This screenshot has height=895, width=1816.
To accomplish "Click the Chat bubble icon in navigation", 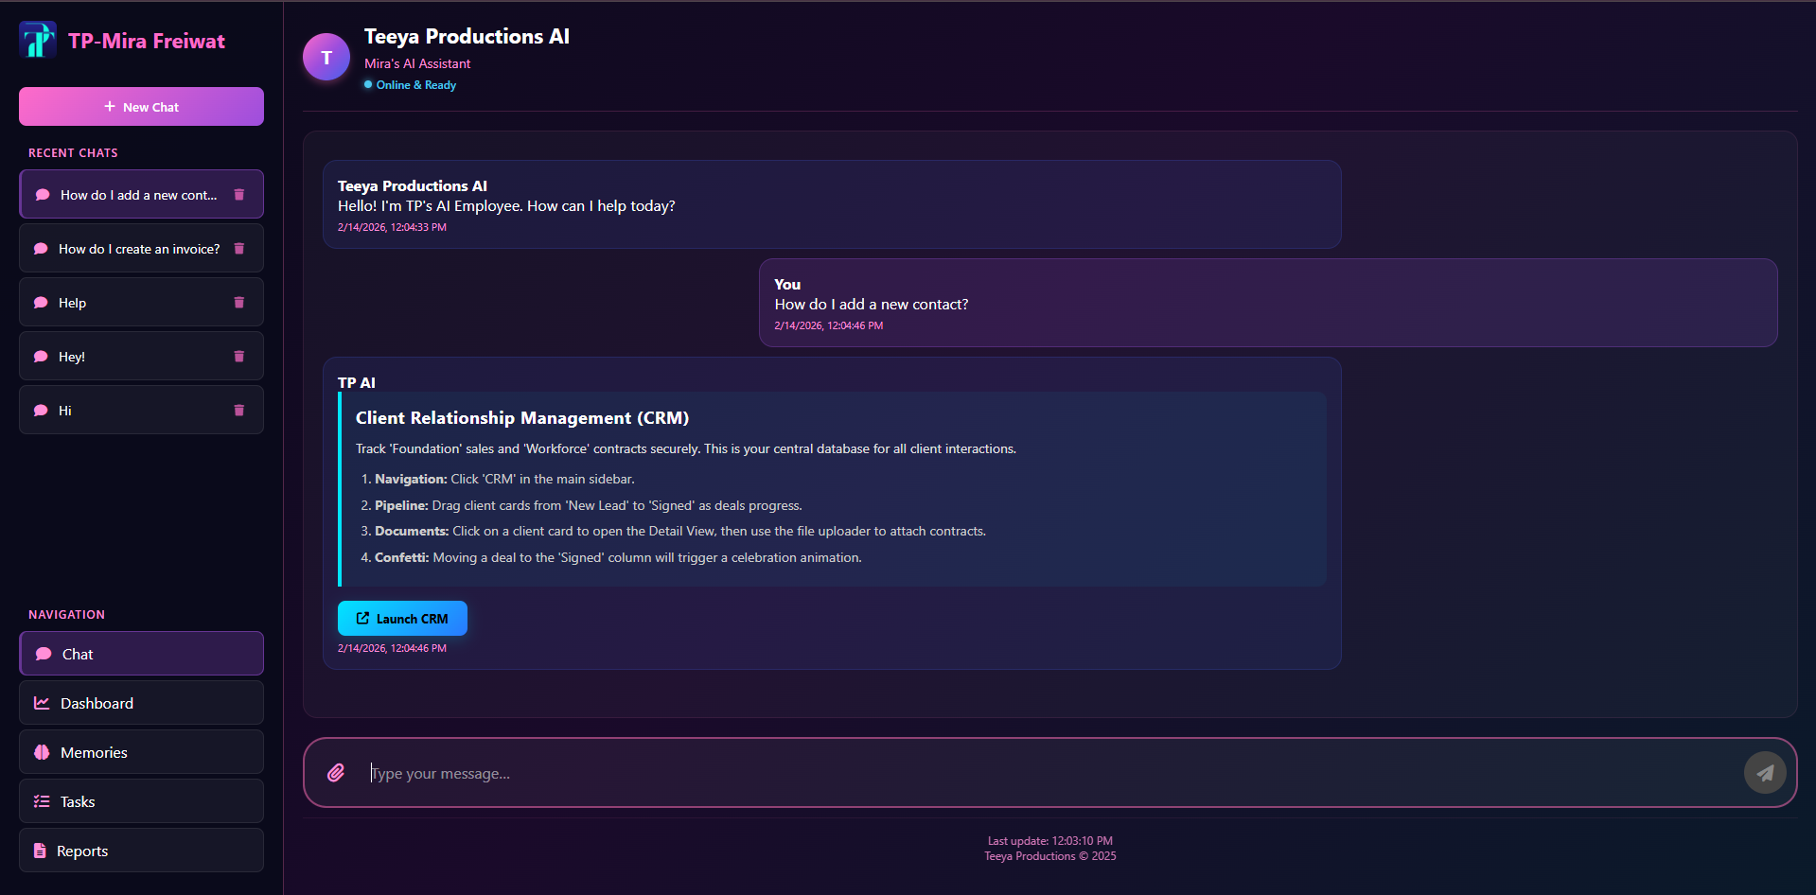I will click(x=42, y=654).
